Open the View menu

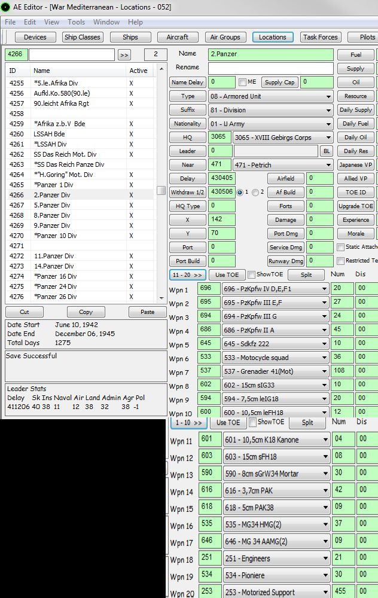click(51, 22)
